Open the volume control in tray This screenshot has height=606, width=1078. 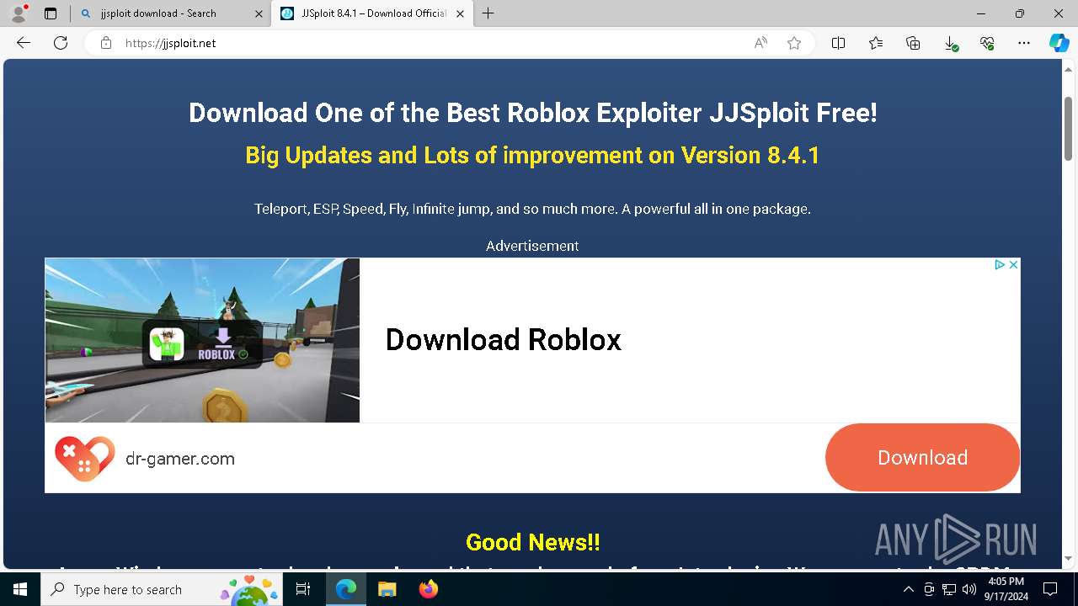coord(969,589)
